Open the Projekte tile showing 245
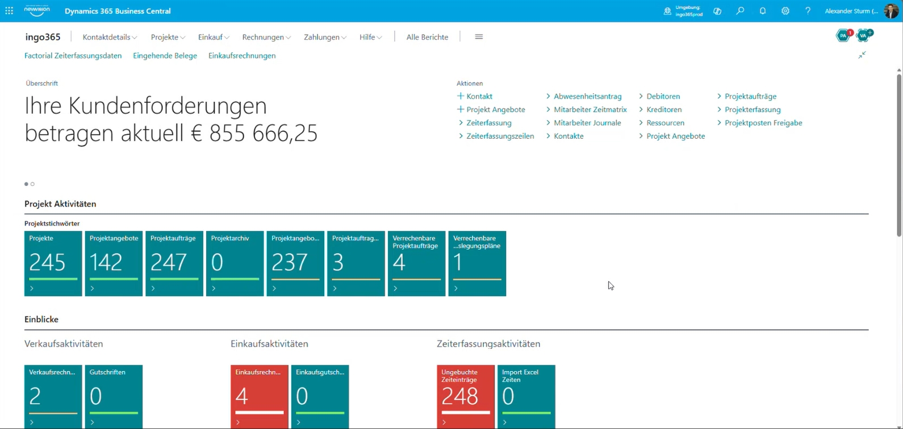Image resolution: width=903 pixels, height=429 pixels. pos(53,264)
